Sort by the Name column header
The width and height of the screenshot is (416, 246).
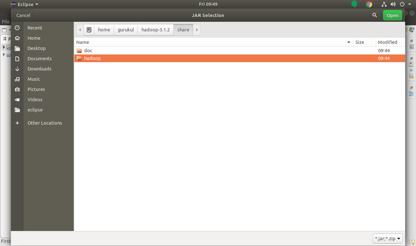click(x=214, y=42)
